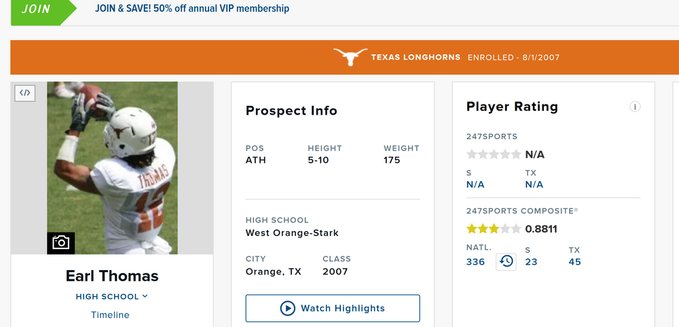Click Texas state rank 45
Screen dimensions: 679x327
pos(574,262)
